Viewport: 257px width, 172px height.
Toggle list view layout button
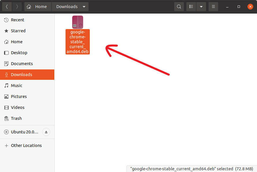click(191, 7)
